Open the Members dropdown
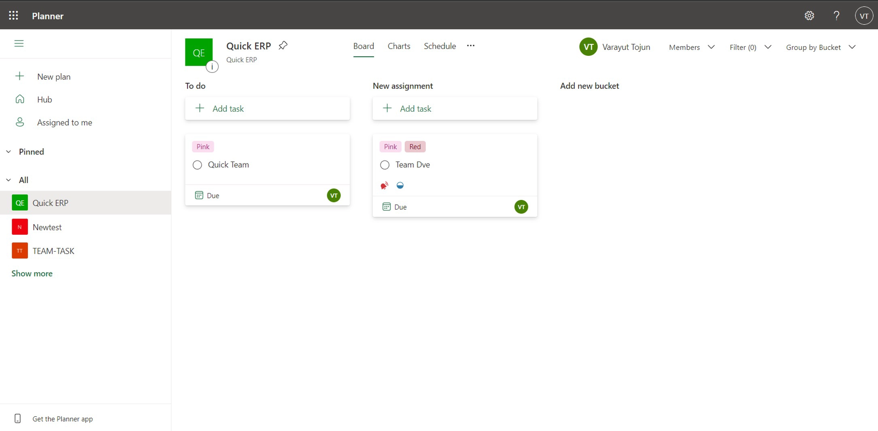 (x=691, y=47)
